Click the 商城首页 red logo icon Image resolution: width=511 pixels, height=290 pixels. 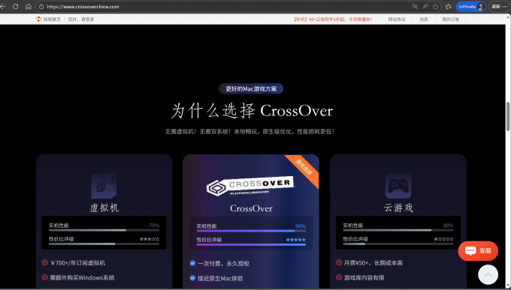pos(39,19)
